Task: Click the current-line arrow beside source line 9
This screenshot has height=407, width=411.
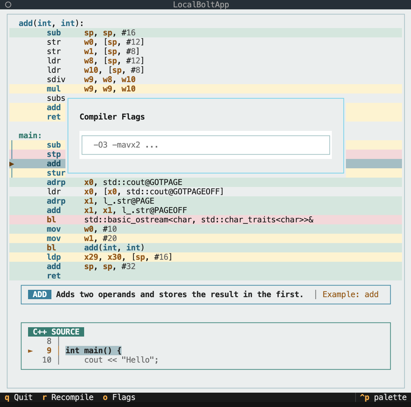Action: (30, 351)
